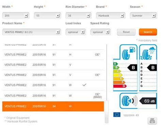The width and height of the screenshot is (161, 136).
Task: Click the fuel efficiency B rating arrow
Action: (132, 68)
